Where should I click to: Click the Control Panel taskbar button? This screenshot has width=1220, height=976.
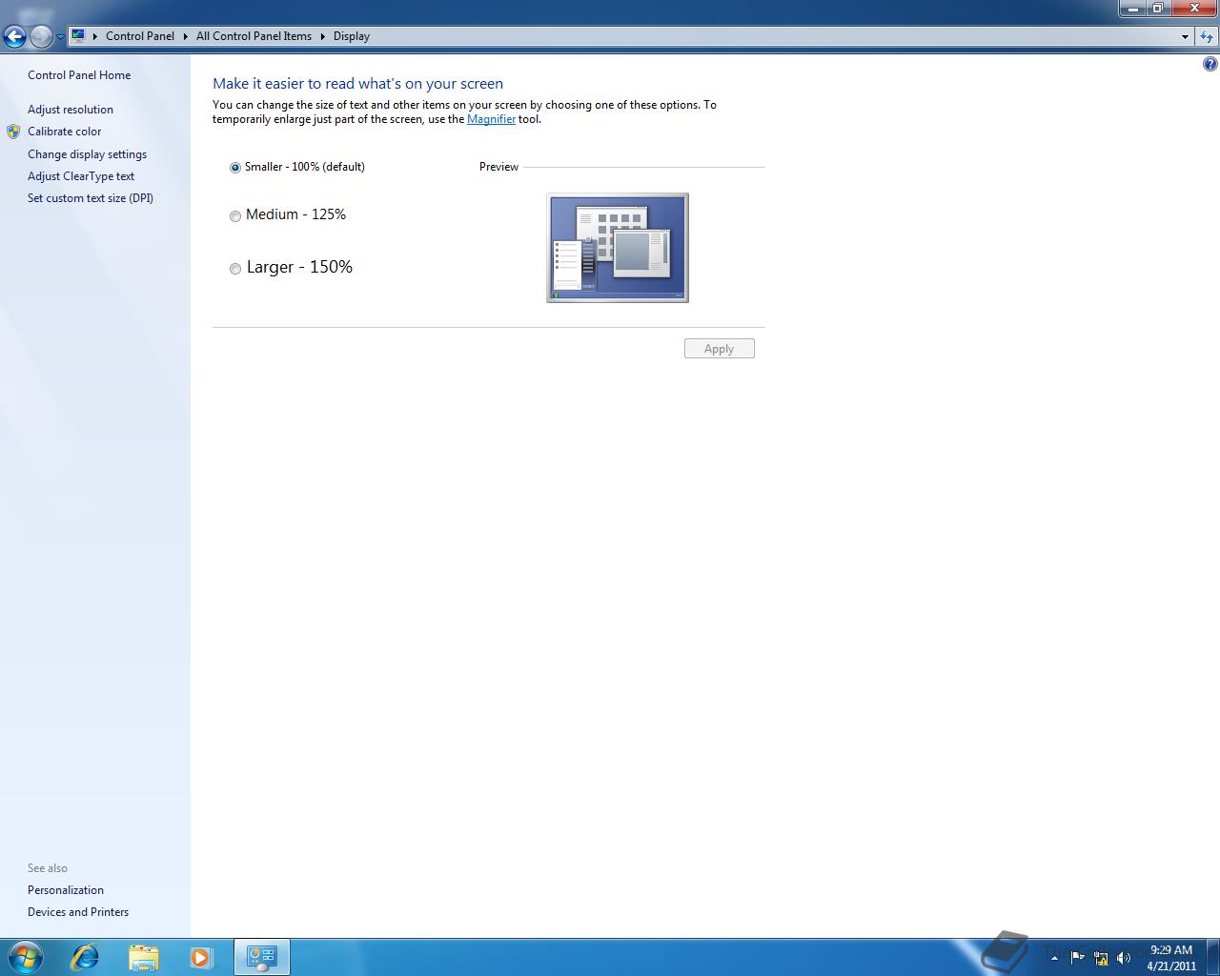261,957
